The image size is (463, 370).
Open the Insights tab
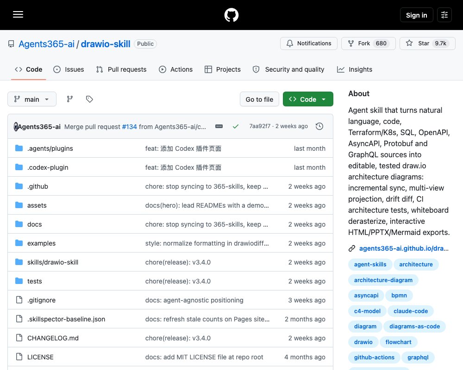pos(354,69)
